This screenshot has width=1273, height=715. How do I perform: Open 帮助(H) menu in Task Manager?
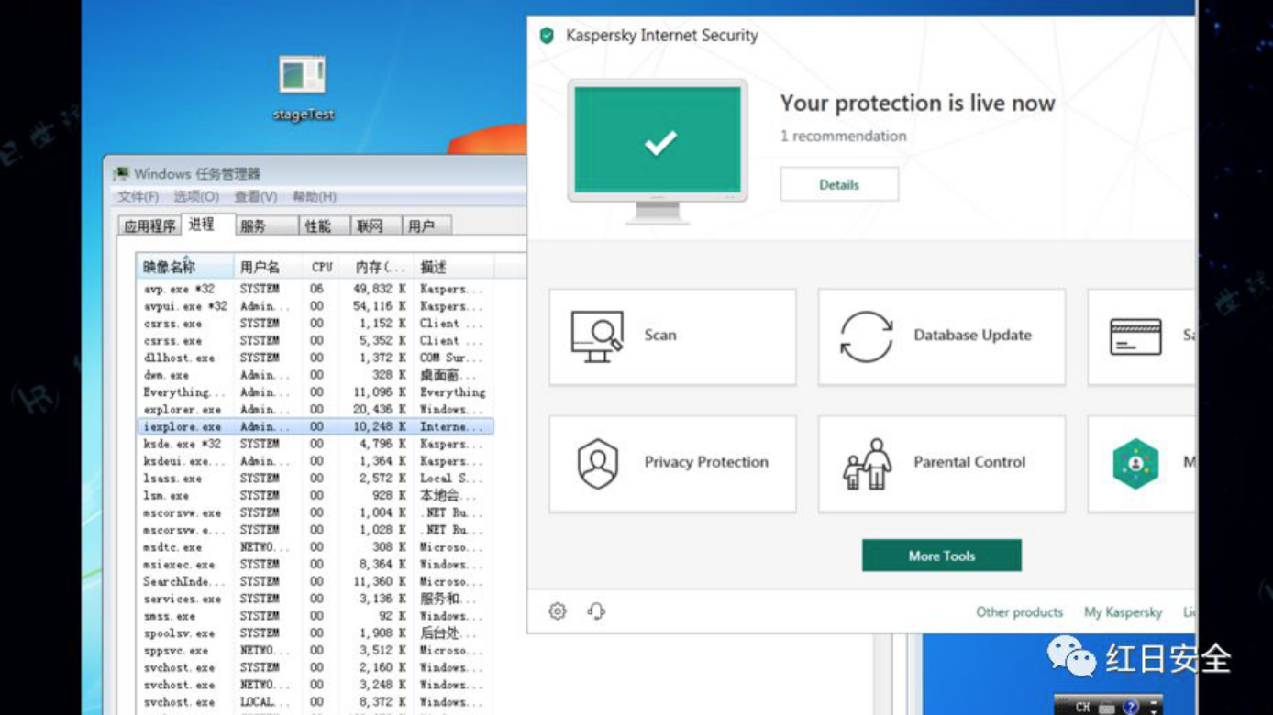[315, 196]
